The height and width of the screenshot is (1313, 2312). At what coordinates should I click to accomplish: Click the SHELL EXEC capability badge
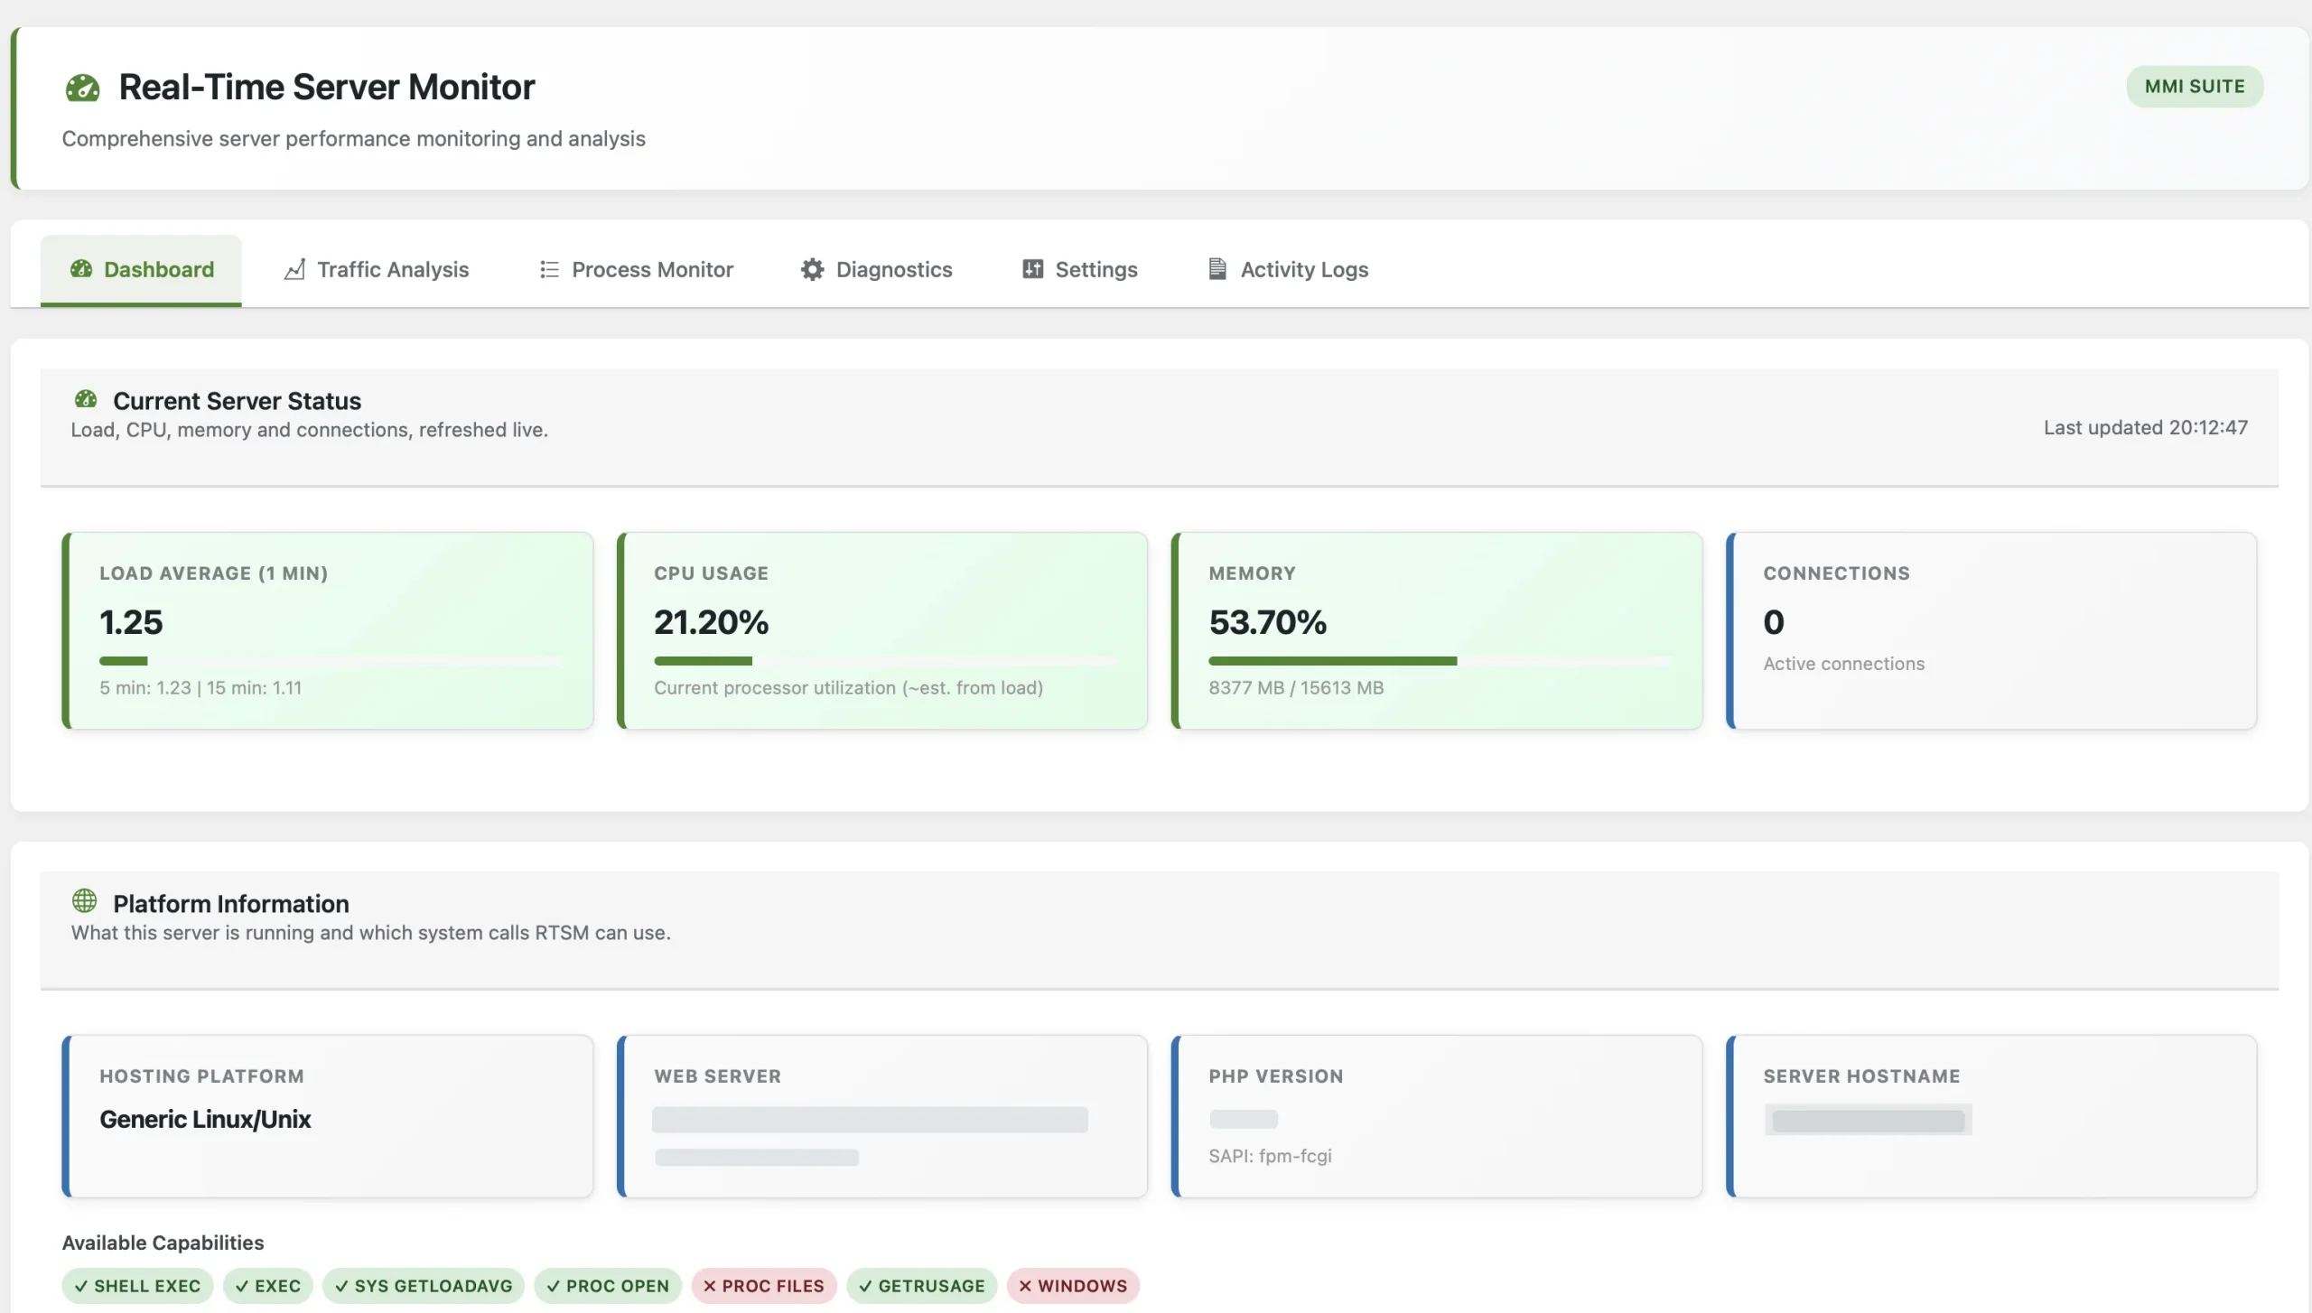click(x=137, y=1286)
